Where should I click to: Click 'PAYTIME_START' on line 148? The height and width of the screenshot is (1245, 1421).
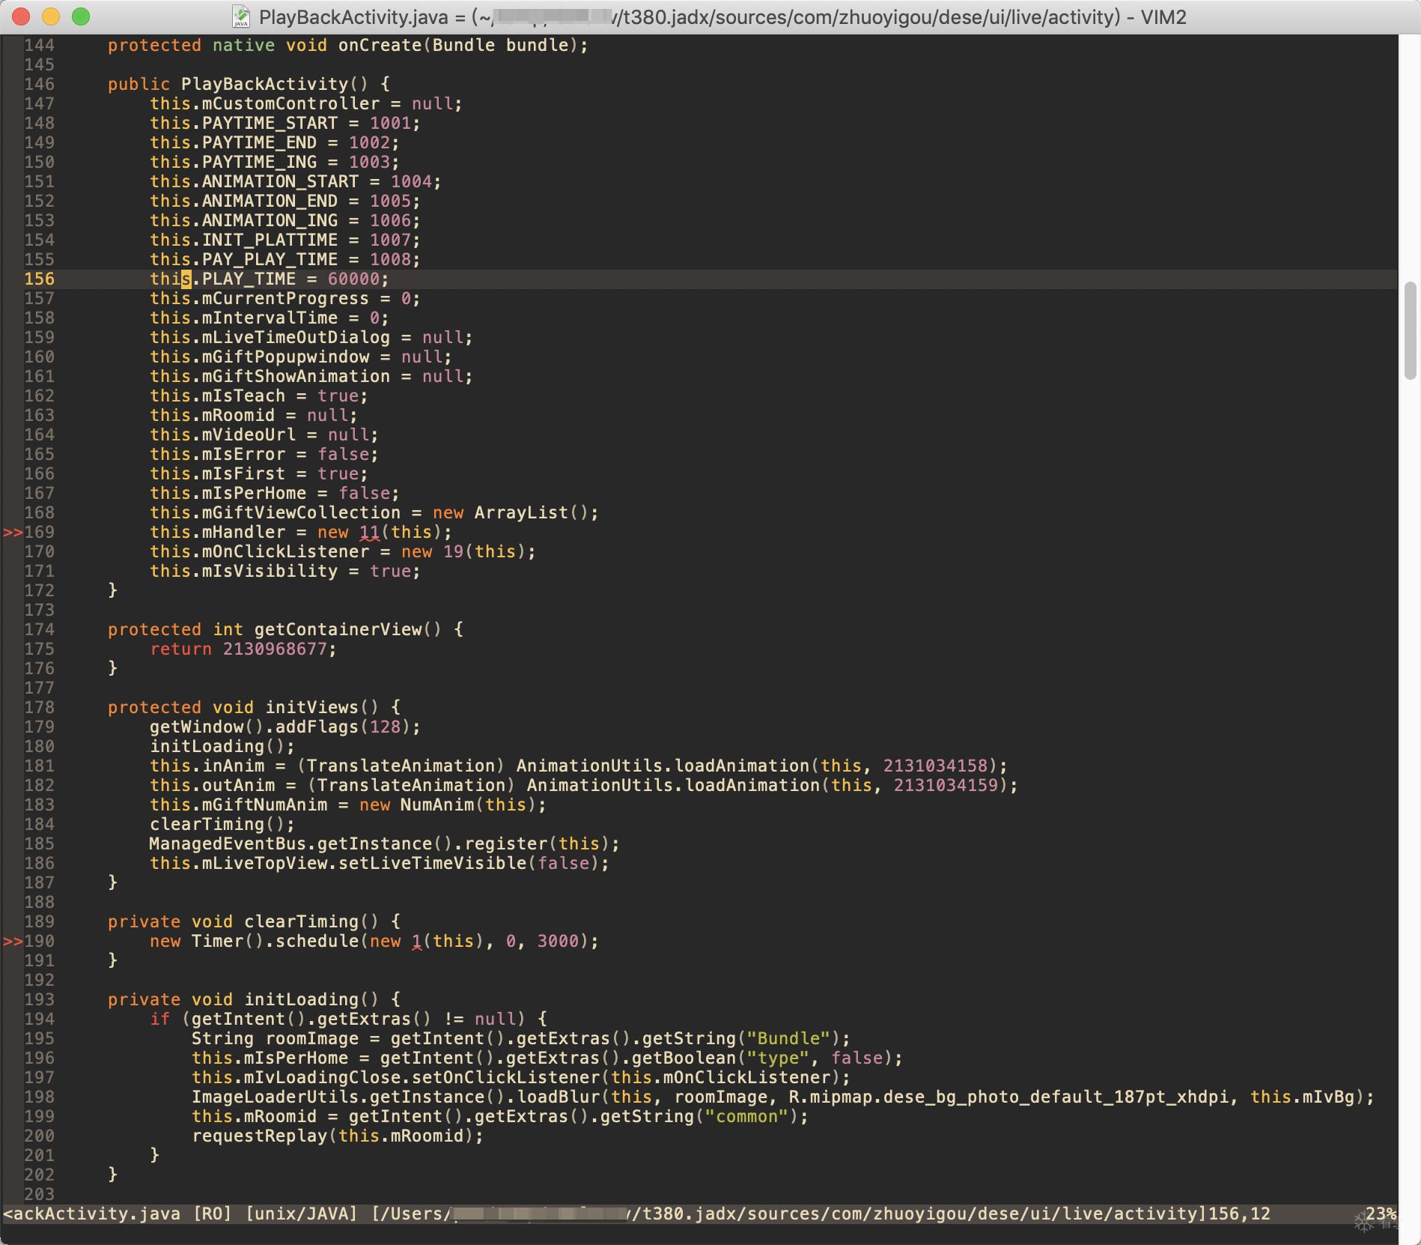pyautogui.click(x=270, y=124)
